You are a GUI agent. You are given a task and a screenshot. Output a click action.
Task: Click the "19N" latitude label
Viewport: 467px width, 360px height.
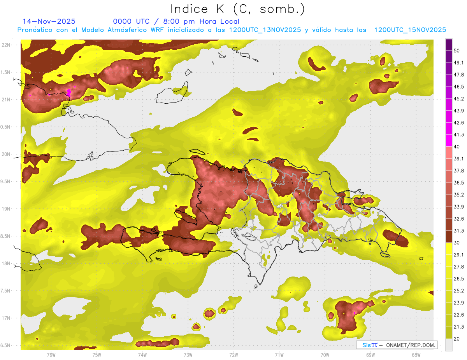[6, 209]
